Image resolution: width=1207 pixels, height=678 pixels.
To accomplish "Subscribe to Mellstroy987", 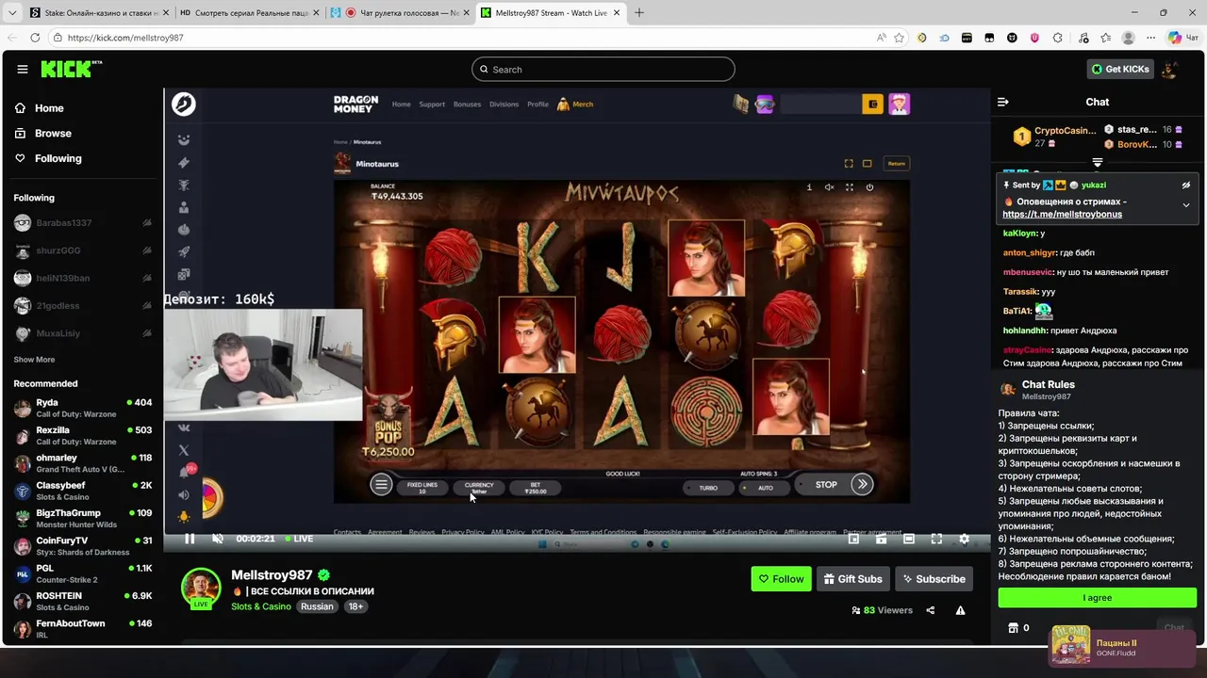I will point(933,579).
